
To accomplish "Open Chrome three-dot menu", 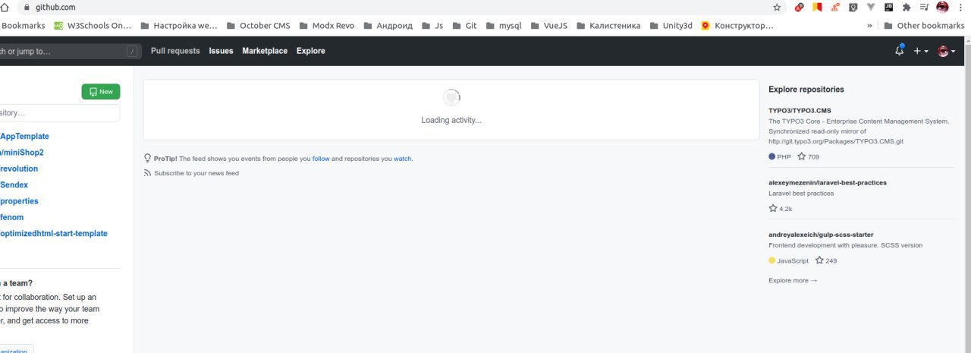I will click(x=960, y=7).
